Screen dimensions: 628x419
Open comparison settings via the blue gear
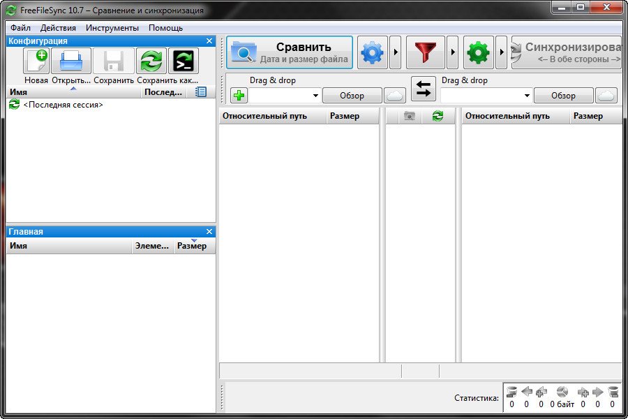pyautogui.click(x=372, y=53)
